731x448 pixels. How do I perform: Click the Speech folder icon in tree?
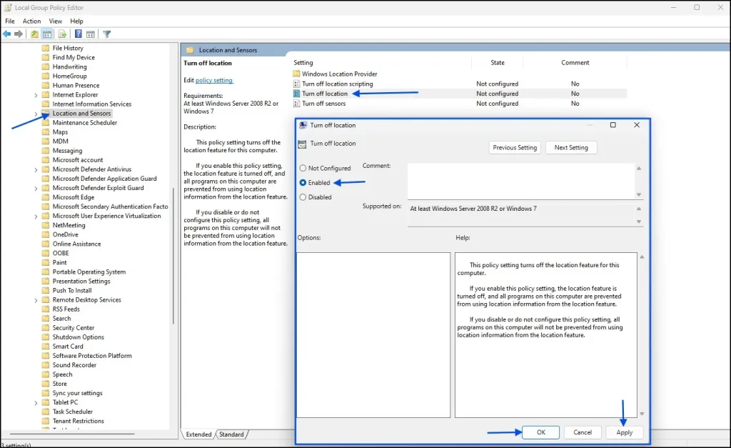tap(45, 374)
